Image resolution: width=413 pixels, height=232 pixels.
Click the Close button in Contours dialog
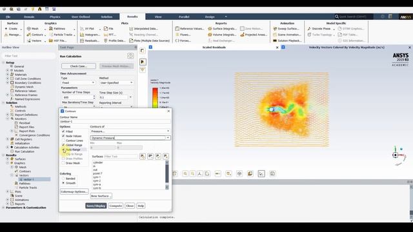click(x=130, y=206)
